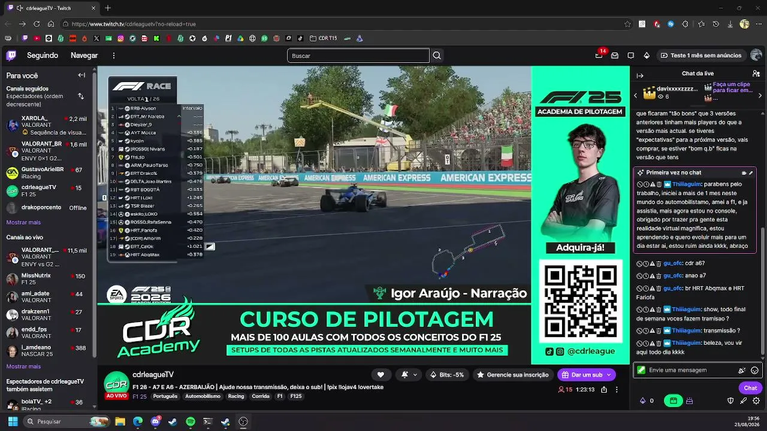Open the stream three-dot options menu
Screen dimensions: 767x431
coord(617,390)
